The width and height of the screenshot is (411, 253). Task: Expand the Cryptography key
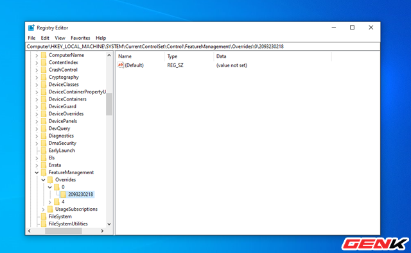point(37,78)
